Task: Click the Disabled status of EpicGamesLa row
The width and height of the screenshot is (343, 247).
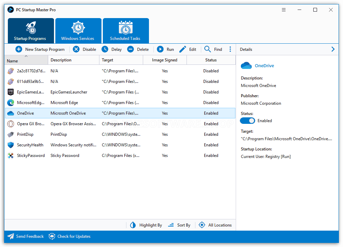Action: [x=211, y=92]
